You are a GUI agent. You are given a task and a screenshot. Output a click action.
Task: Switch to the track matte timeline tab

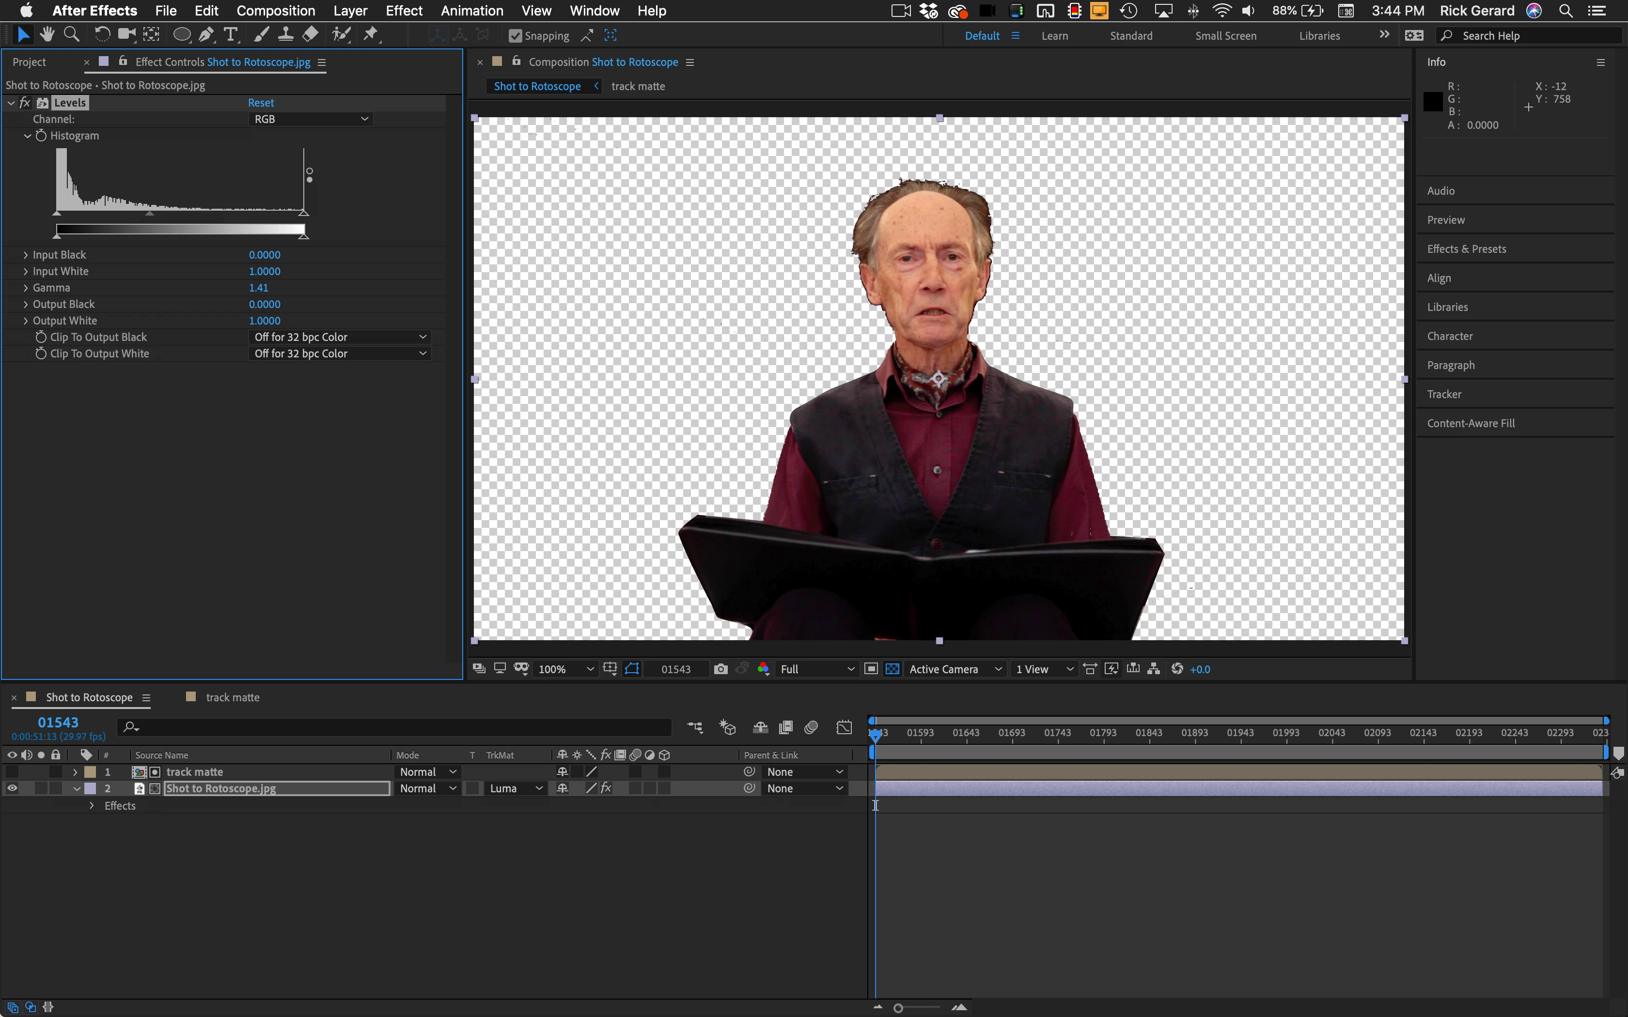coord(232,697)
